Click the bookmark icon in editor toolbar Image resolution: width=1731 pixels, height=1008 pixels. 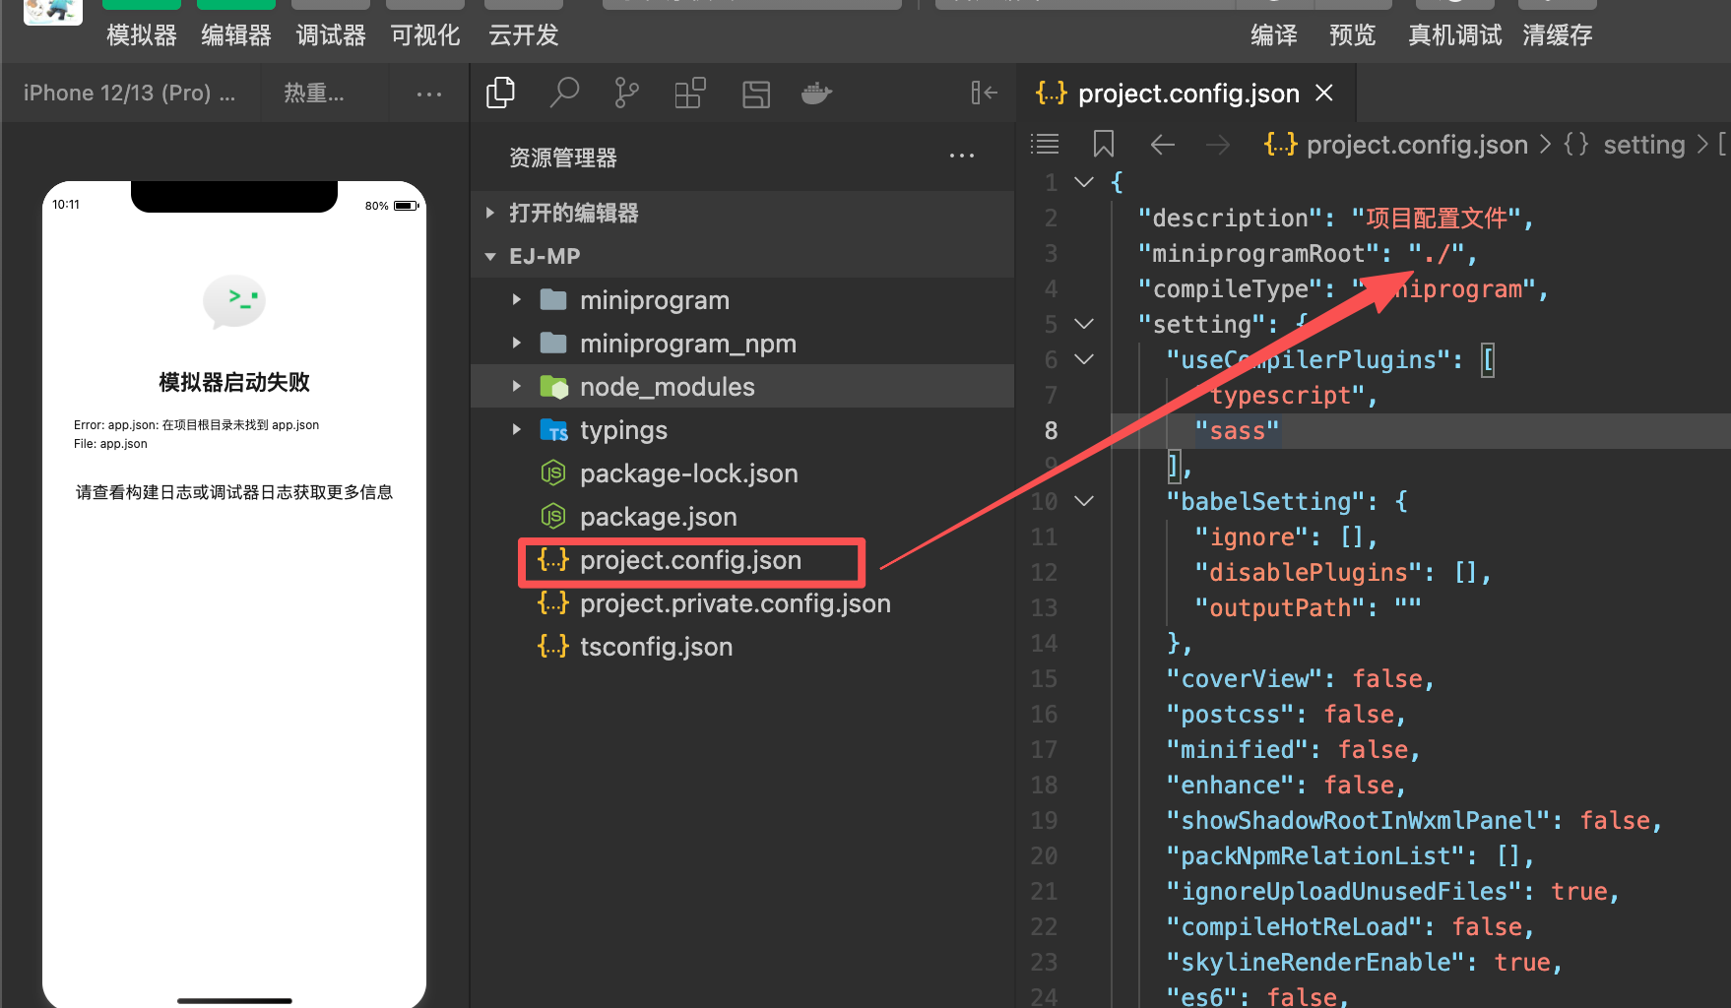click(x=1104, y=145)
